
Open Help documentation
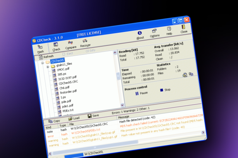point(169,31)
